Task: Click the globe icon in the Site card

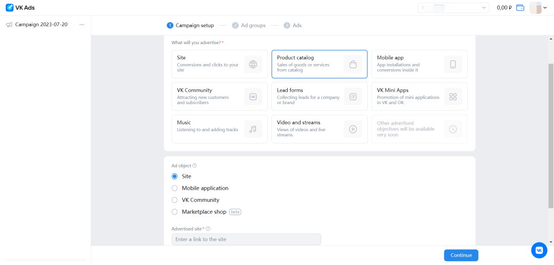Action: click(253, 64)
